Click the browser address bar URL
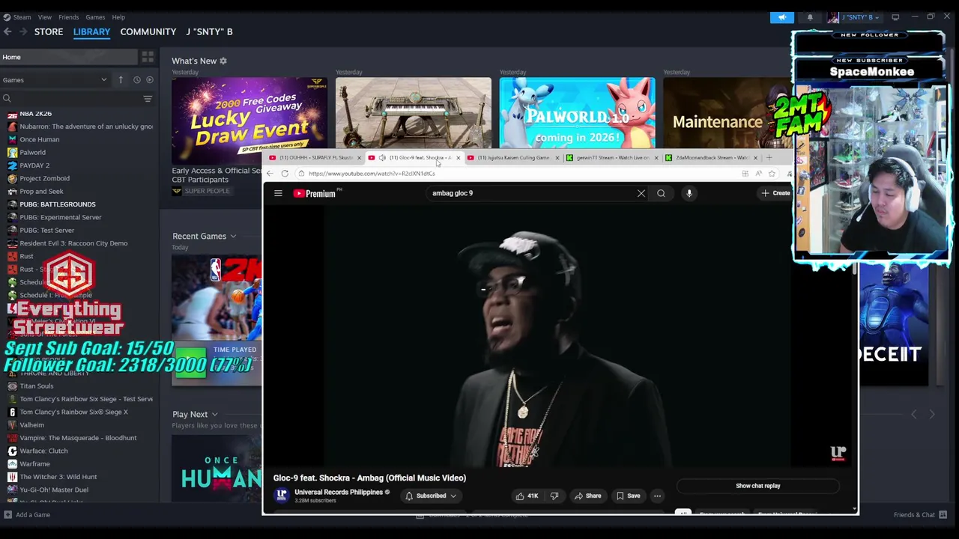959x539 pixels. (x=372, y=174)
